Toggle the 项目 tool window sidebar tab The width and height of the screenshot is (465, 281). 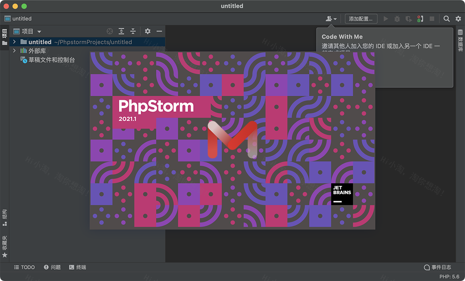click(5, 34)
